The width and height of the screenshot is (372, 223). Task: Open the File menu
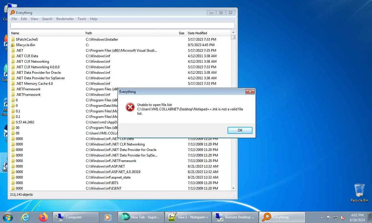click(x=14, y=19)
